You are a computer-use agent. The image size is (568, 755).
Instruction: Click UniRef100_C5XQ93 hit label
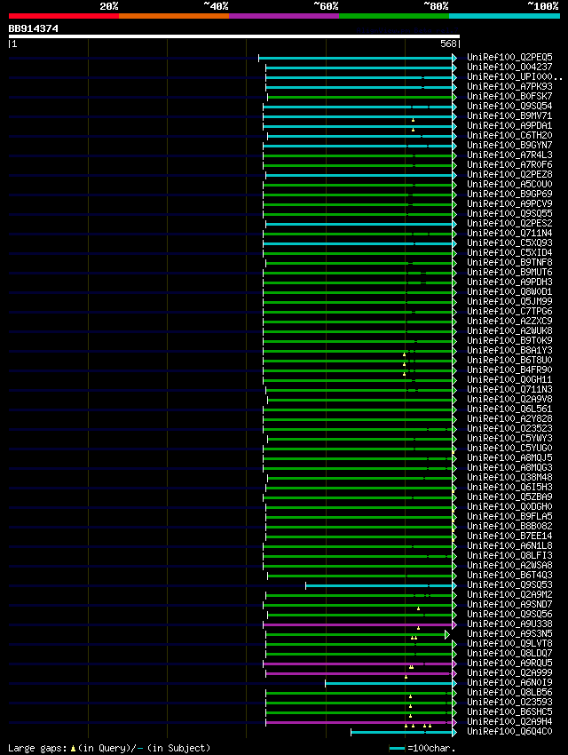[509, 243]
